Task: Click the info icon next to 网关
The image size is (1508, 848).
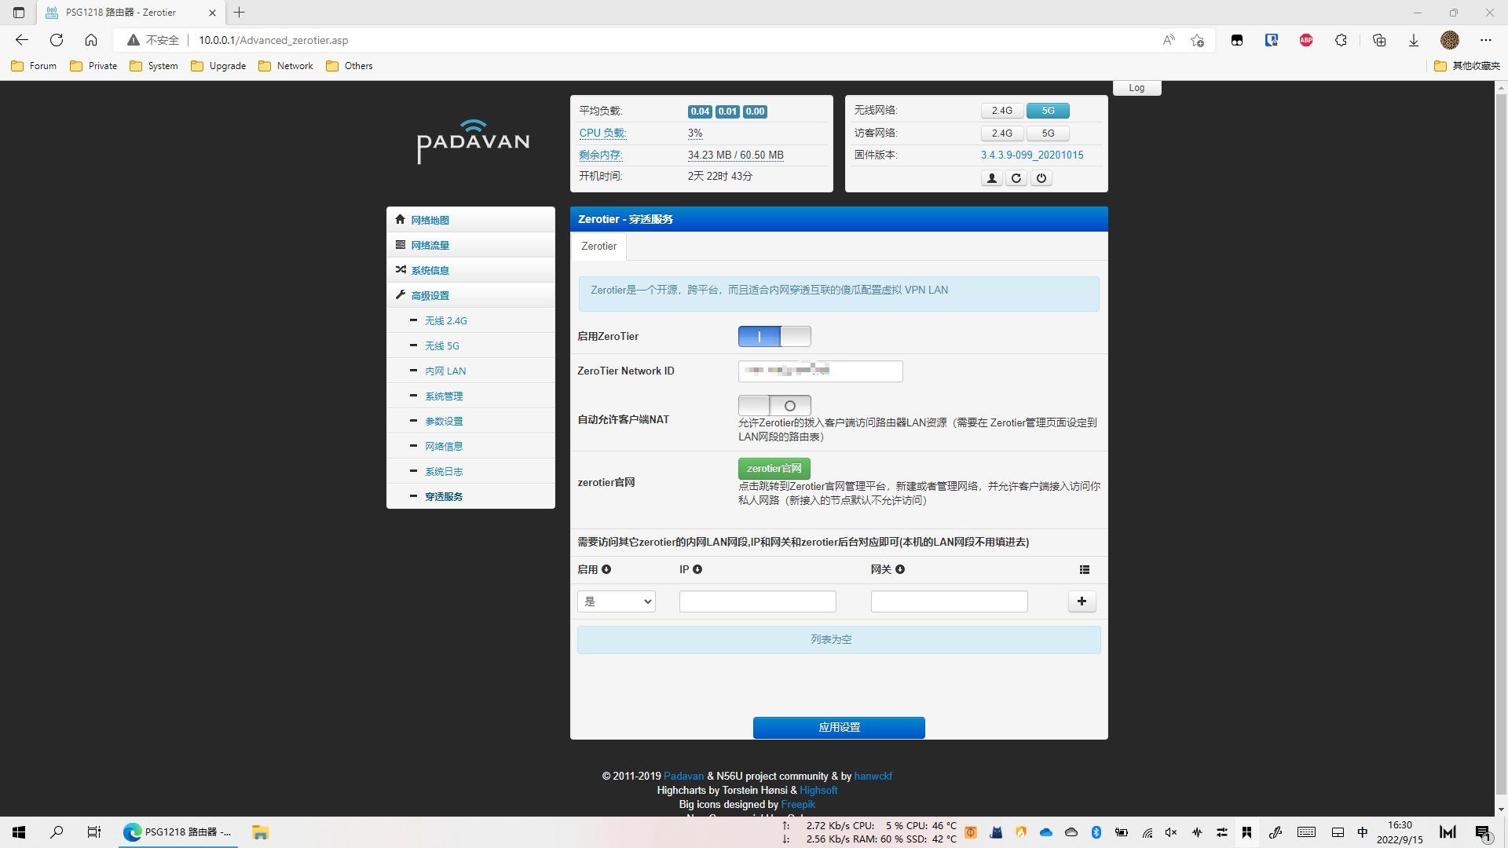Action: click(x=900, y=569)
